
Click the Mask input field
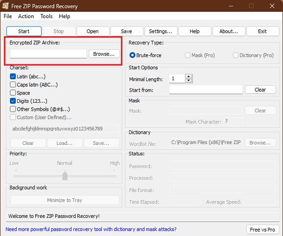(206, 111)
